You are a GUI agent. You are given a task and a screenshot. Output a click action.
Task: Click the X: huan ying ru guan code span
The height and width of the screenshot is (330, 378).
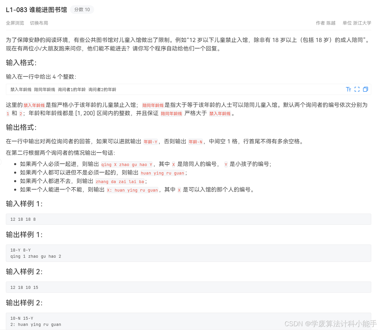[x=132, y=190]
